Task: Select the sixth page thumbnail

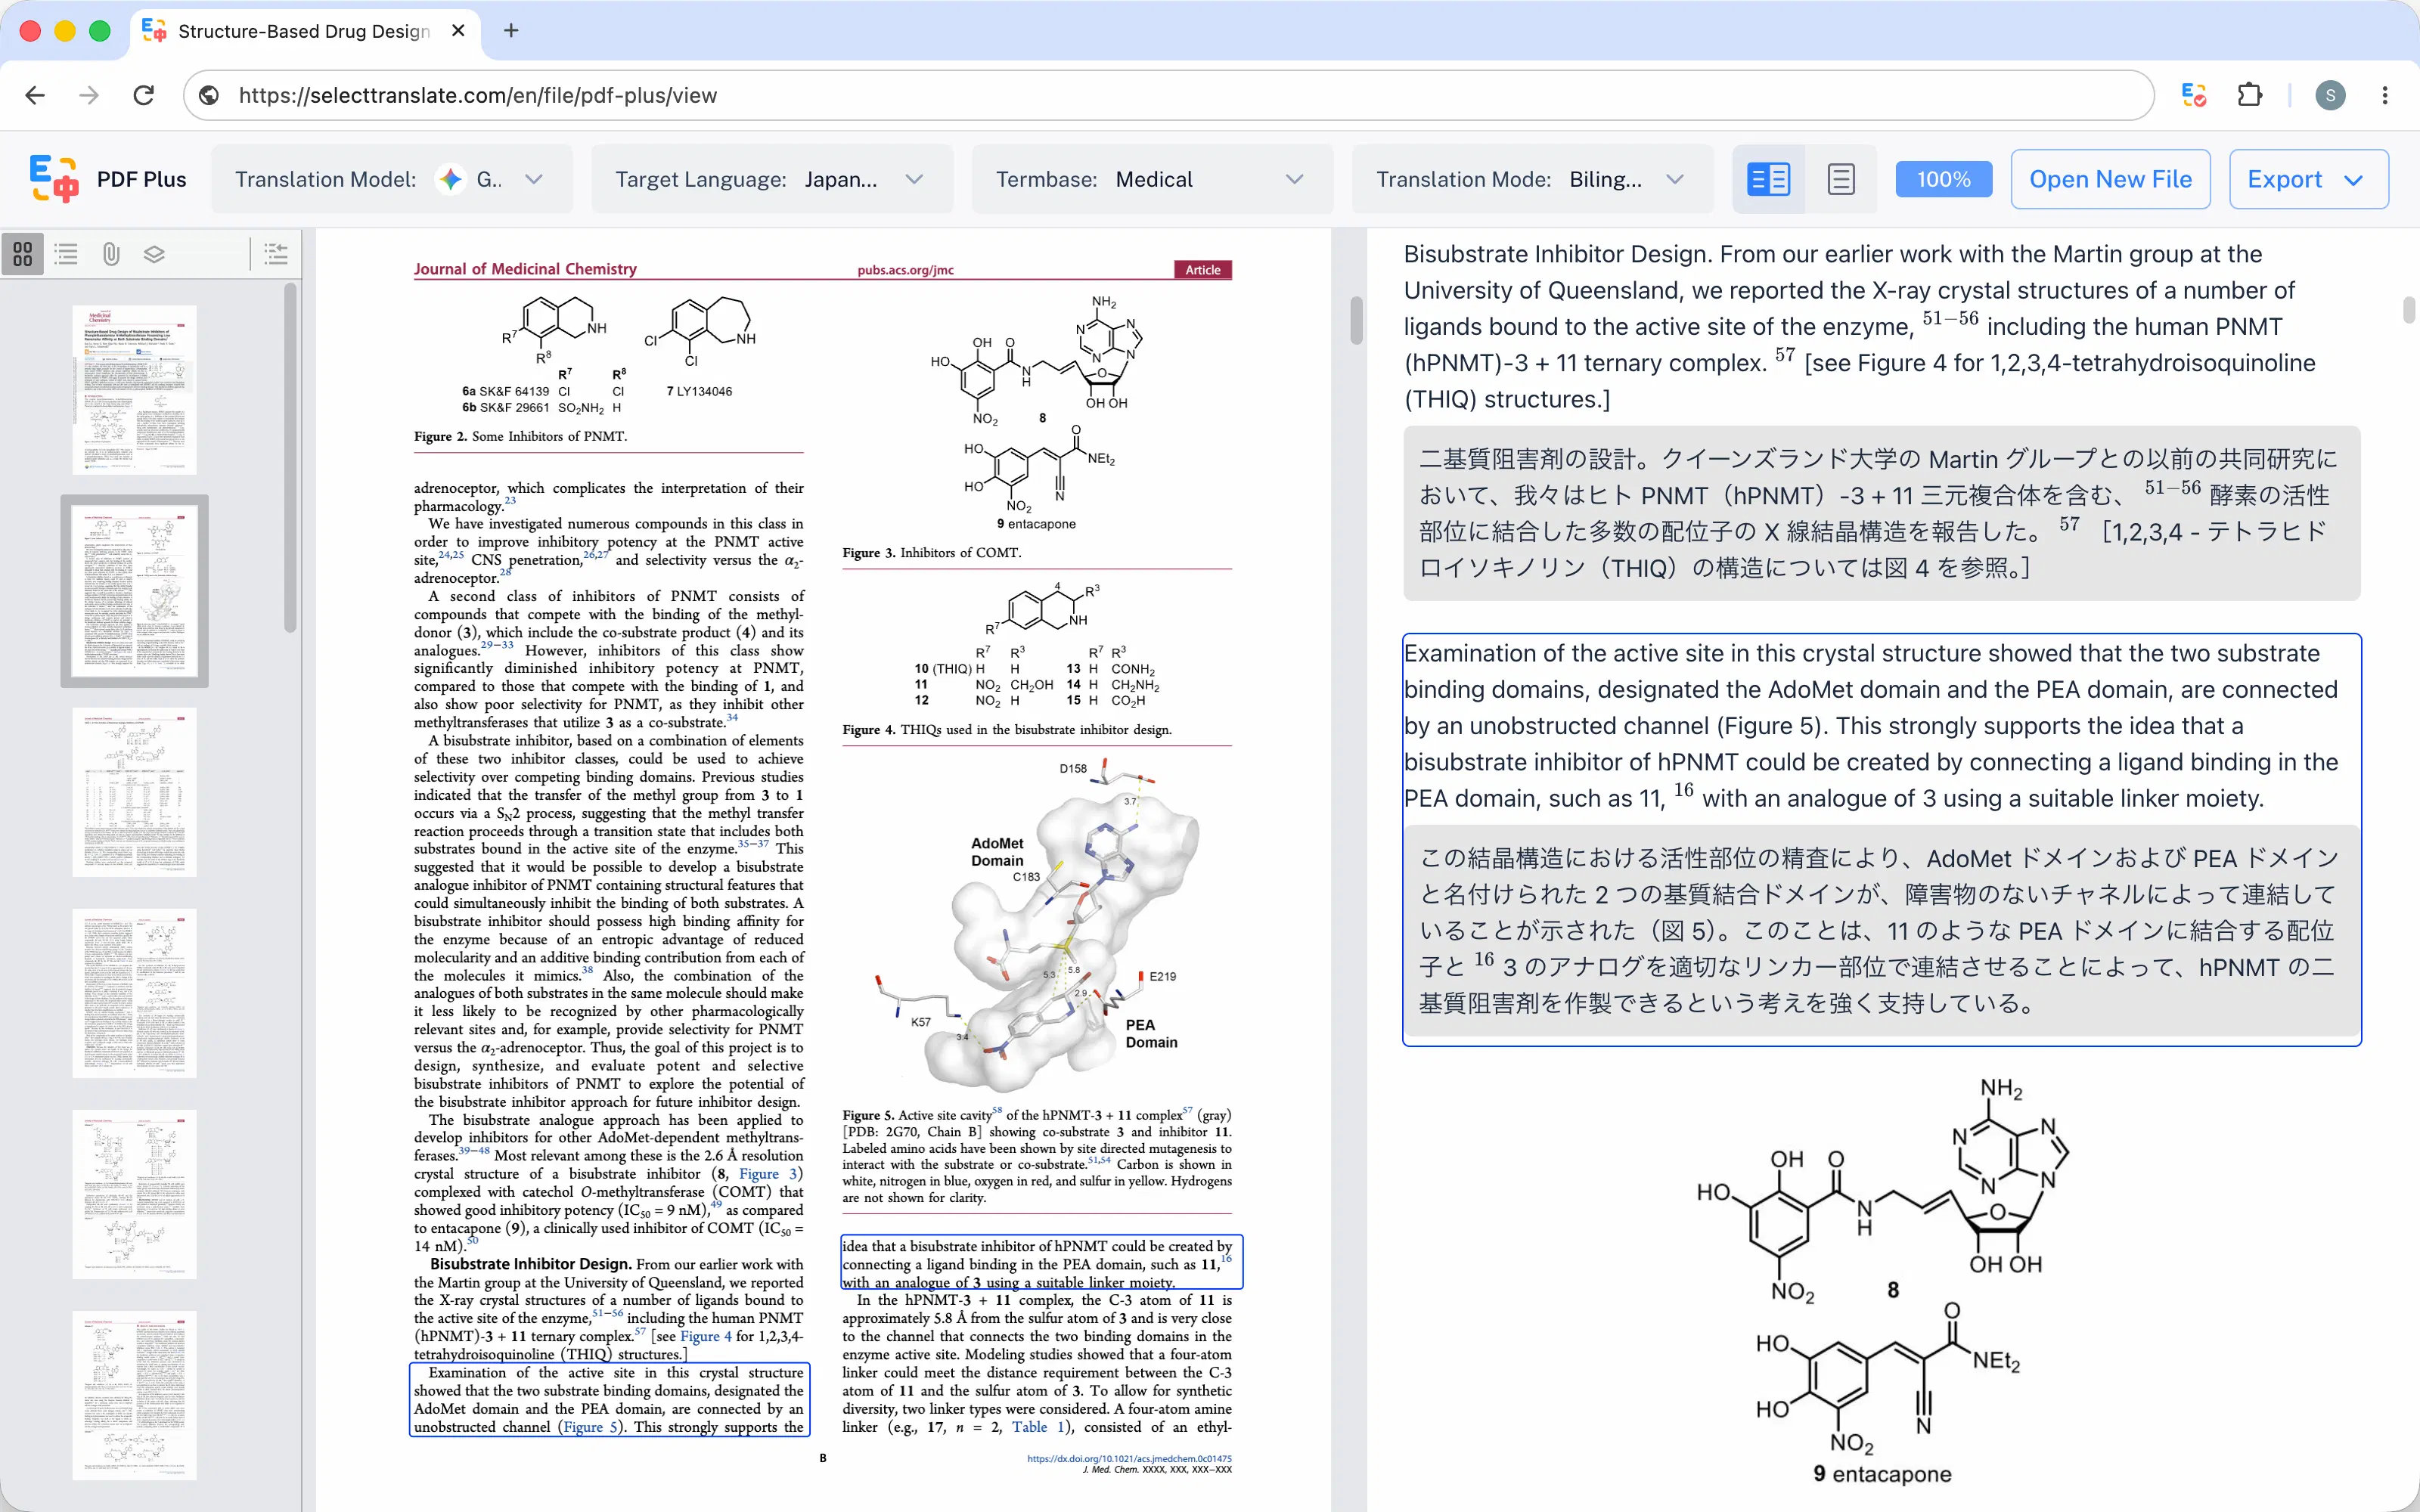Action: click(x=135, y=1395)
